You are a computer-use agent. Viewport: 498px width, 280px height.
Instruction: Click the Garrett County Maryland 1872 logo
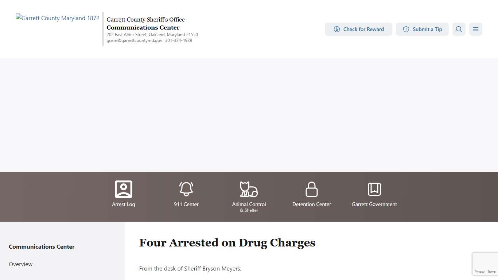(x=57, y=18)
